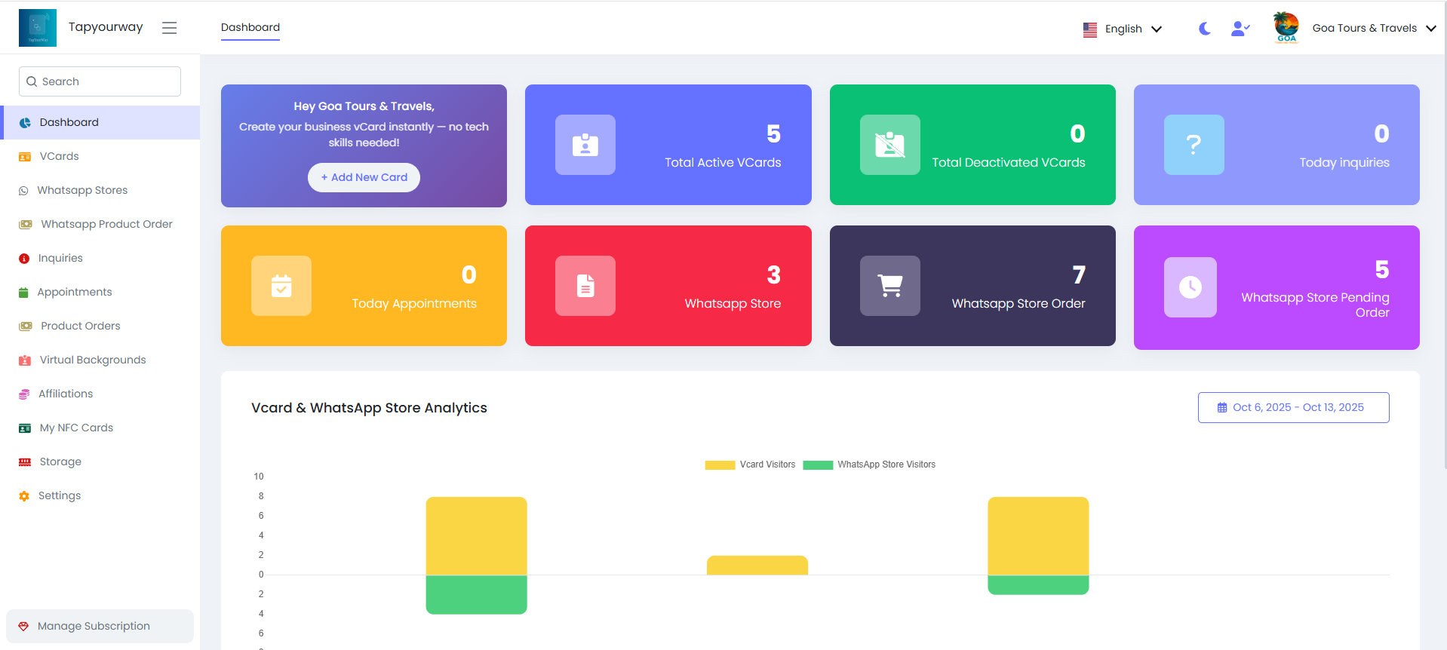The width and height of the screenshot is (1447, 650).
Task: Open the Total Deactivated VCards card
Action: coord(972,145)
